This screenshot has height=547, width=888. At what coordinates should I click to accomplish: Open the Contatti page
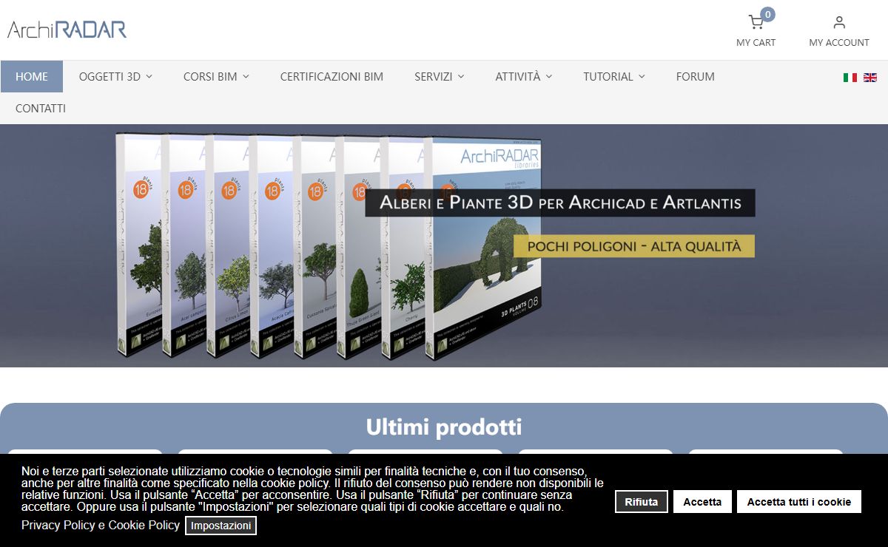pos(41,108)
